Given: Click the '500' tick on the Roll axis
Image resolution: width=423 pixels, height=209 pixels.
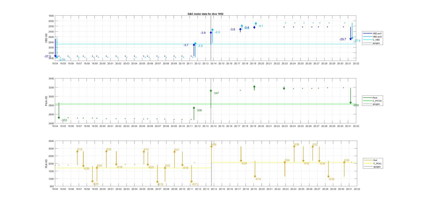Looking at the screenshot, I should [x=52, y=186].
